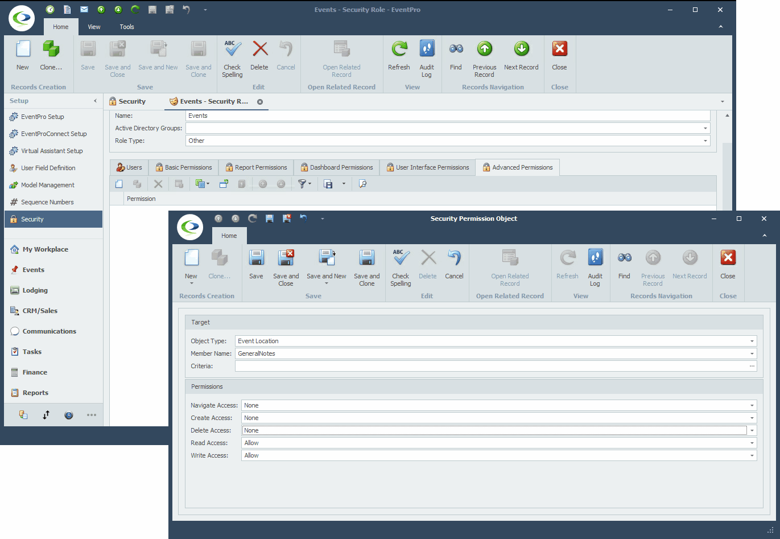Click red Close icon in main ribbon
Screen dimensions: 780x539
coord(559,49)
